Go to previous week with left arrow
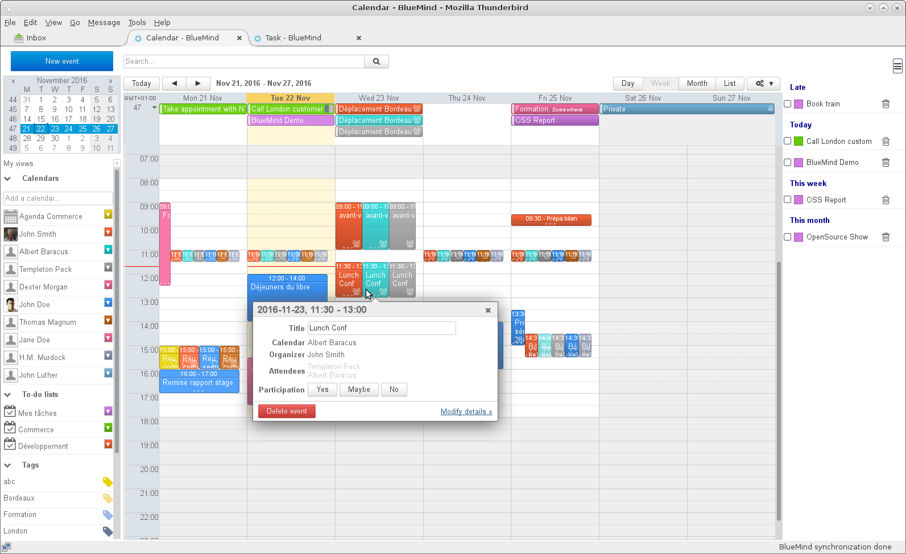The image size is (906, 554). tap(175, 83)
